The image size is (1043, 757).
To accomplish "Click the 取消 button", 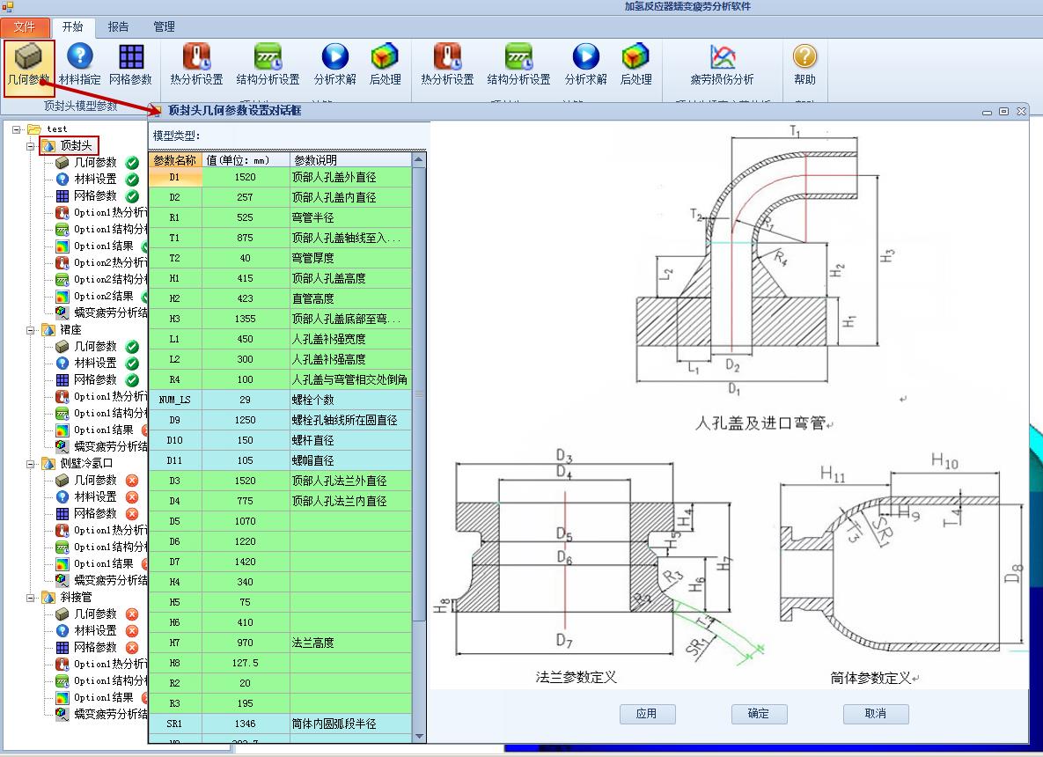I will pos(876,714).
